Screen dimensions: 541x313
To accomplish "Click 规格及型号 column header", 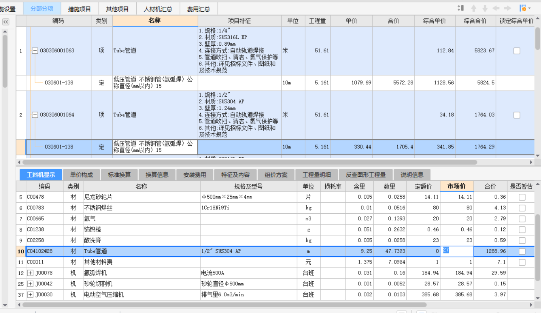I will click(x=249, y=186).
